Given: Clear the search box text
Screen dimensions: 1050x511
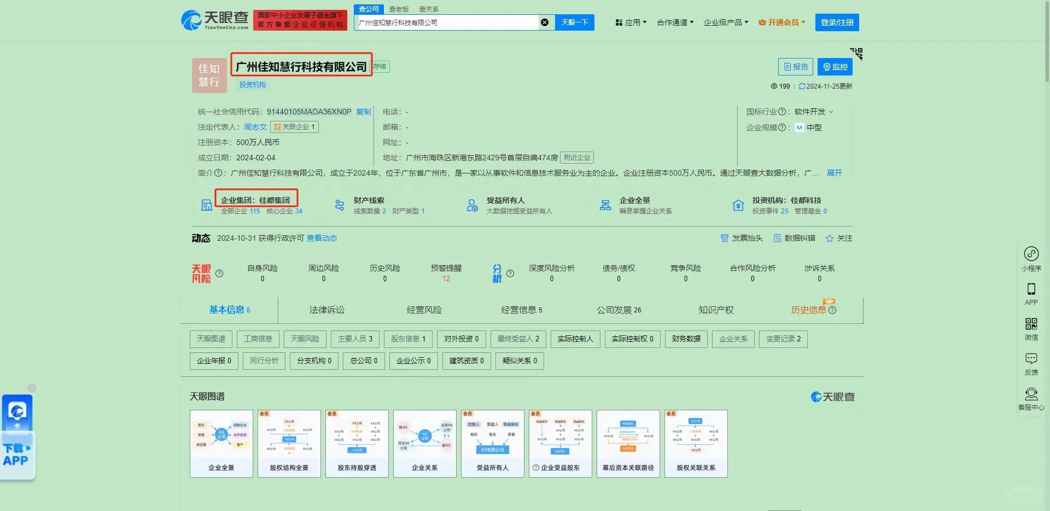Looking at the screenshot, I should (545, 22).
